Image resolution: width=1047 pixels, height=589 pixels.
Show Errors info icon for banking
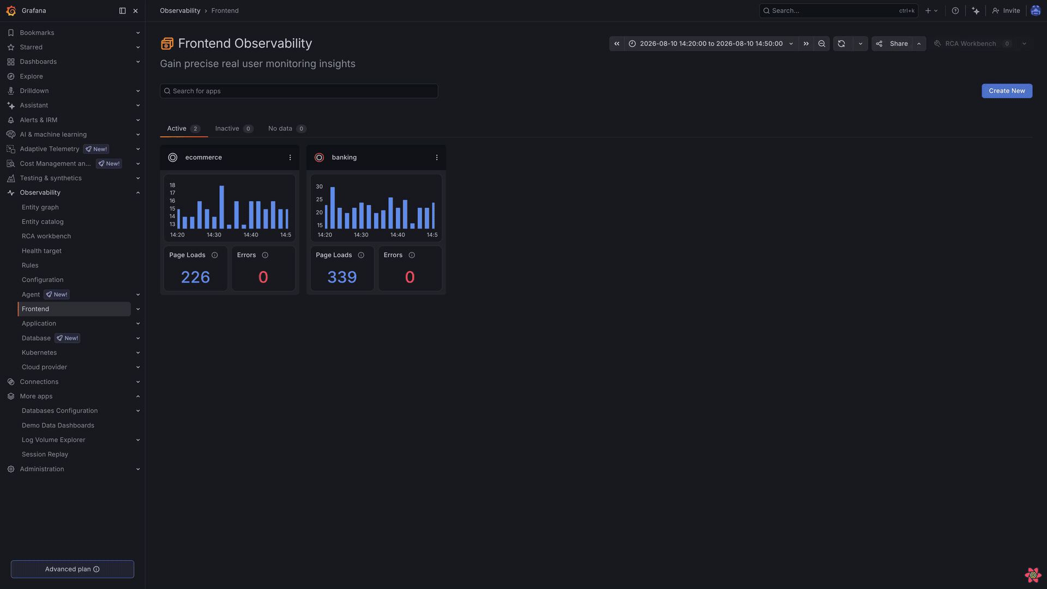point(412,255)
